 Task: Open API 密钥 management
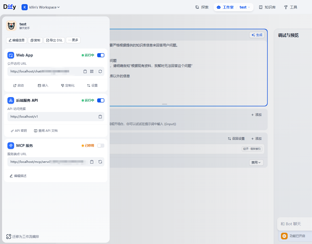(x=18, y=131)
